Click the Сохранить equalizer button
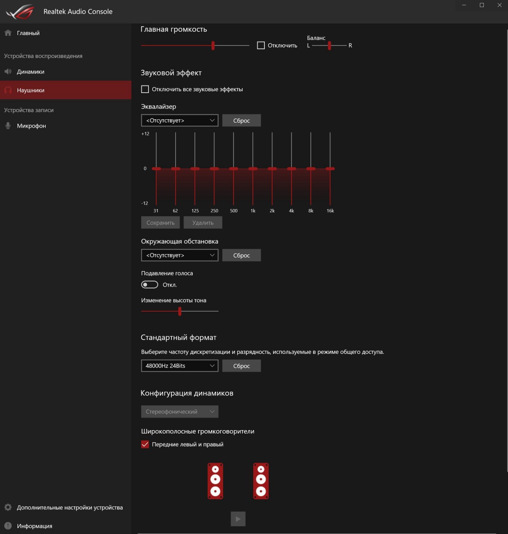The width and height of the screenshot is (508, 534). coord(161,223)
